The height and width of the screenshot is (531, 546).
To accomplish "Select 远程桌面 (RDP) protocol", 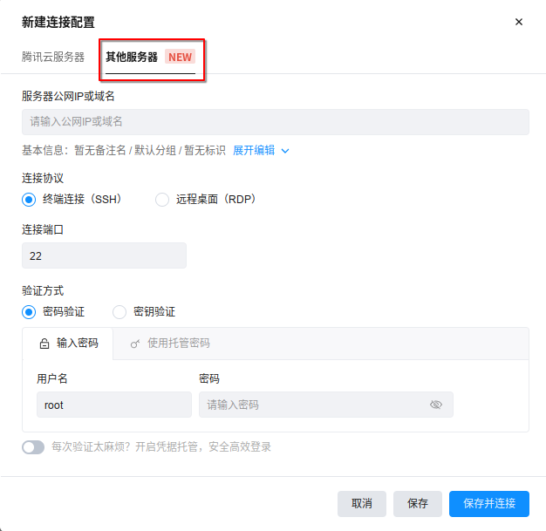I will tap(162, 200).
